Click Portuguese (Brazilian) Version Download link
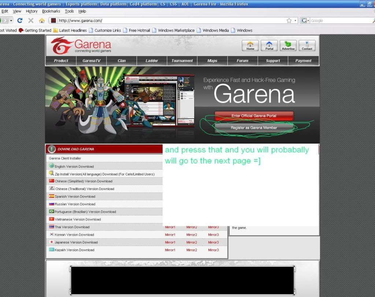The image size is (375, 297). (x=85, y=212)
